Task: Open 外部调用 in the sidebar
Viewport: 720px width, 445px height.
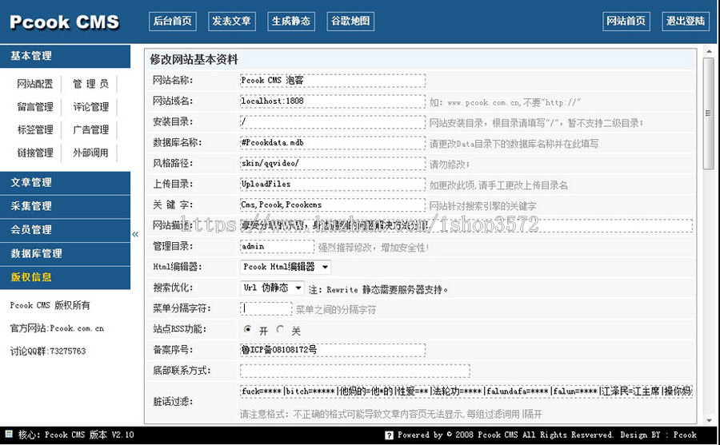Action: (x=90, y=153)
